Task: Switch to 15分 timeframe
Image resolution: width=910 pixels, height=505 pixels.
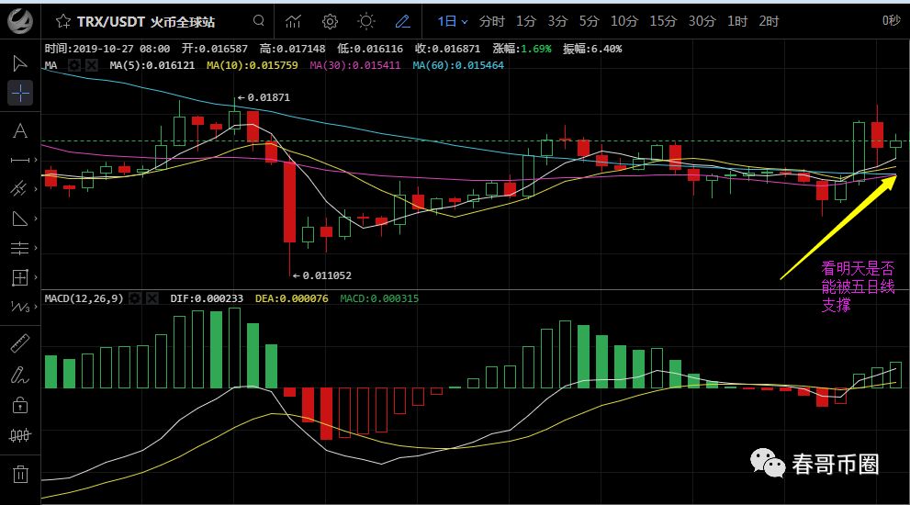Action: click(x=663, y=21)
